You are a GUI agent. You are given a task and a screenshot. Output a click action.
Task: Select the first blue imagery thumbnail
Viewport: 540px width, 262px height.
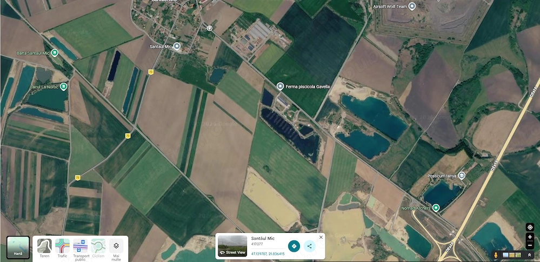(x=505, y=255)
